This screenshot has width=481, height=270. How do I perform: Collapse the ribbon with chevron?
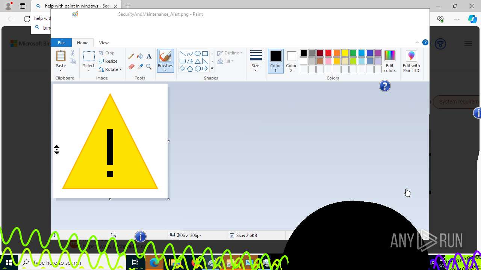coord(417,42)
